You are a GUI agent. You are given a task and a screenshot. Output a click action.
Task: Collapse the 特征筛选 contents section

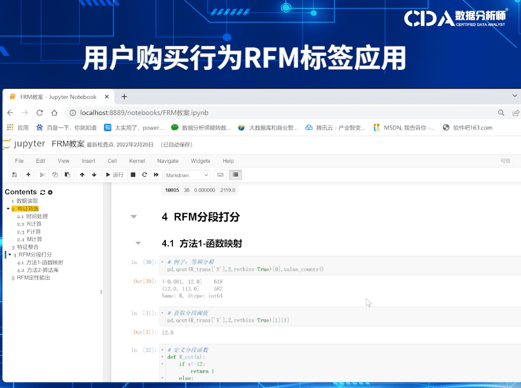[x=8, y=209]
